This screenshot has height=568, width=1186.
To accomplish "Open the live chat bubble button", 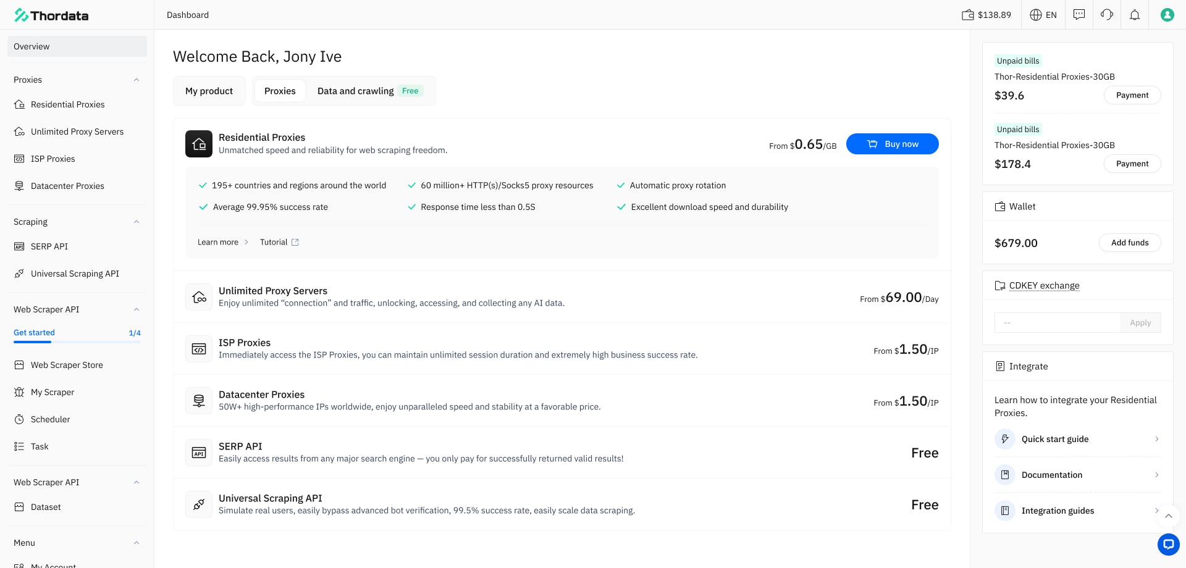I will [1168, 545].
